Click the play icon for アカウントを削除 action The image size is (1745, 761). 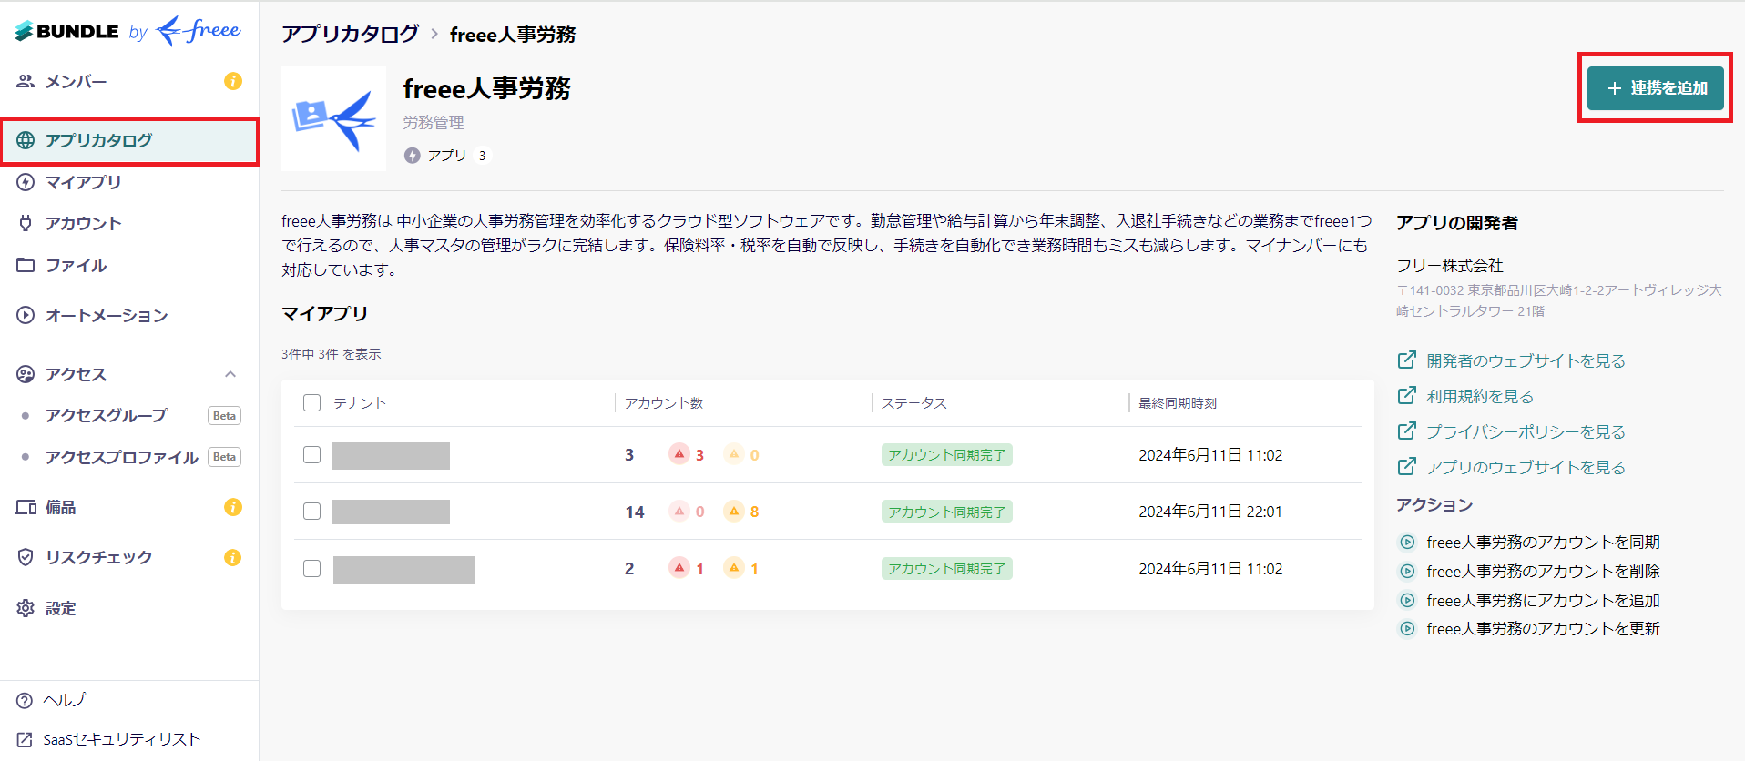(1407, 572)
